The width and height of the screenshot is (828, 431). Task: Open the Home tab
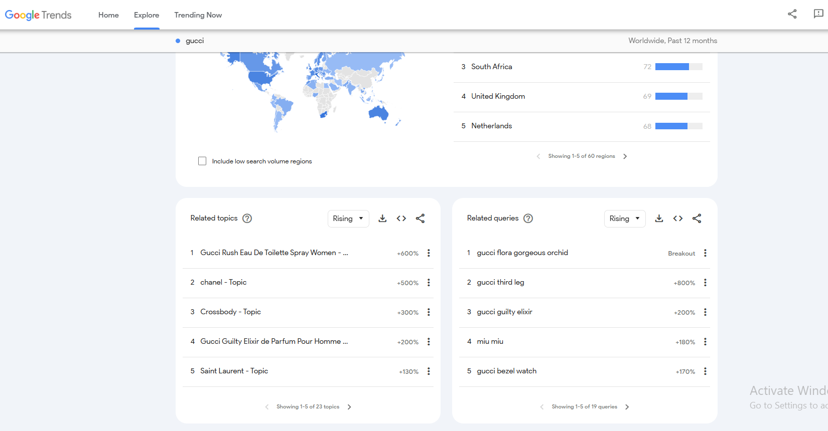pos(108,15)
